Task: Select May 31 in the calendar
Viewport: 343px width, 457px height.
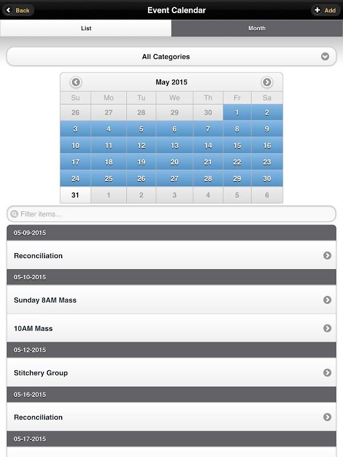Action: tap(75, 195)
